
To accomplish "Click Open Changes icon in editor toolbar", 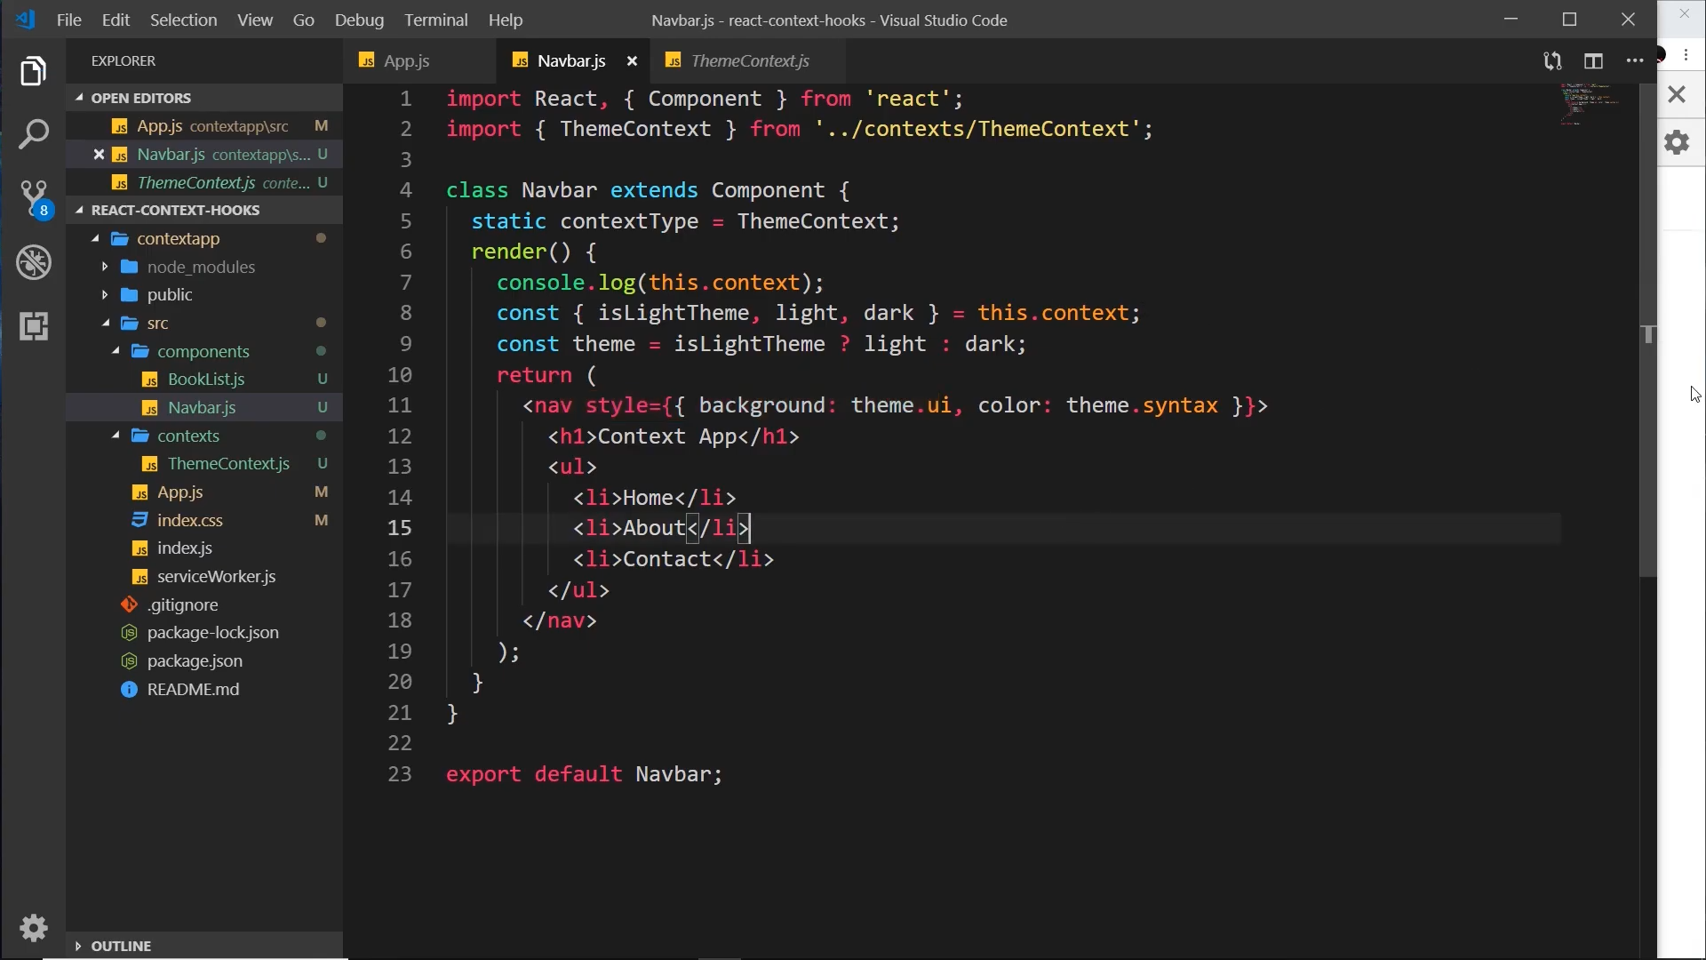I will 1552,61.
